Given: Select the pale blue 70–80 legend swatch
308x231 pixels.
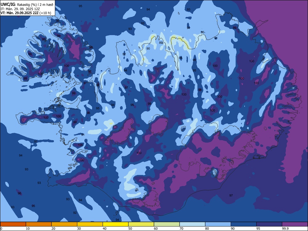Looking at the screenshot, I should [192, 224].
